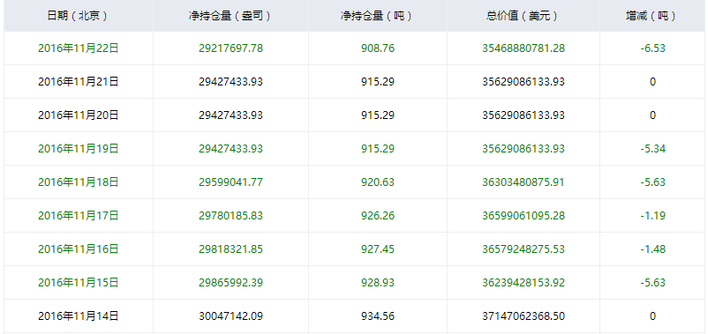Select the 0 change for 11月14日
This screenshot has height=334, width=708.
pyautogui.click(x=652, y=316)
